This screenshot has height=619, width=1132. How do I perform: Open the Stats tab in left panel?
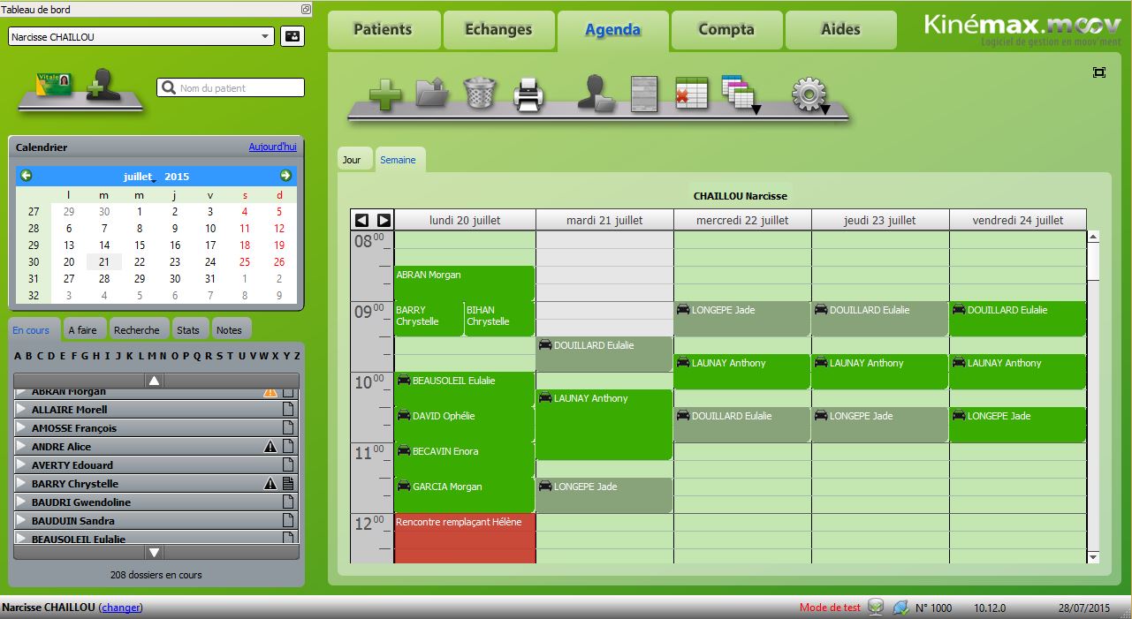click(x=187, y=330)
